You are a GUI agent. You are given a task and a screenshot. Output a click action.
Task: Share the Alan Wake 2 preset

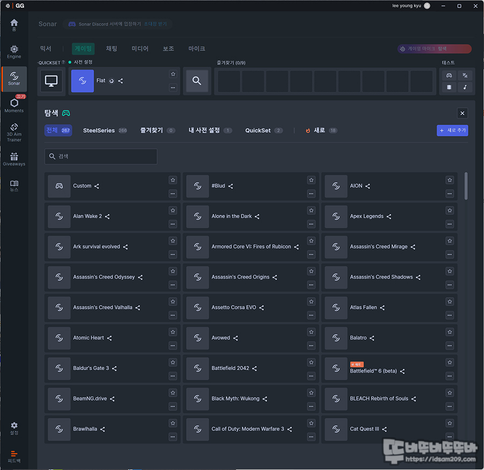[107, 216]
